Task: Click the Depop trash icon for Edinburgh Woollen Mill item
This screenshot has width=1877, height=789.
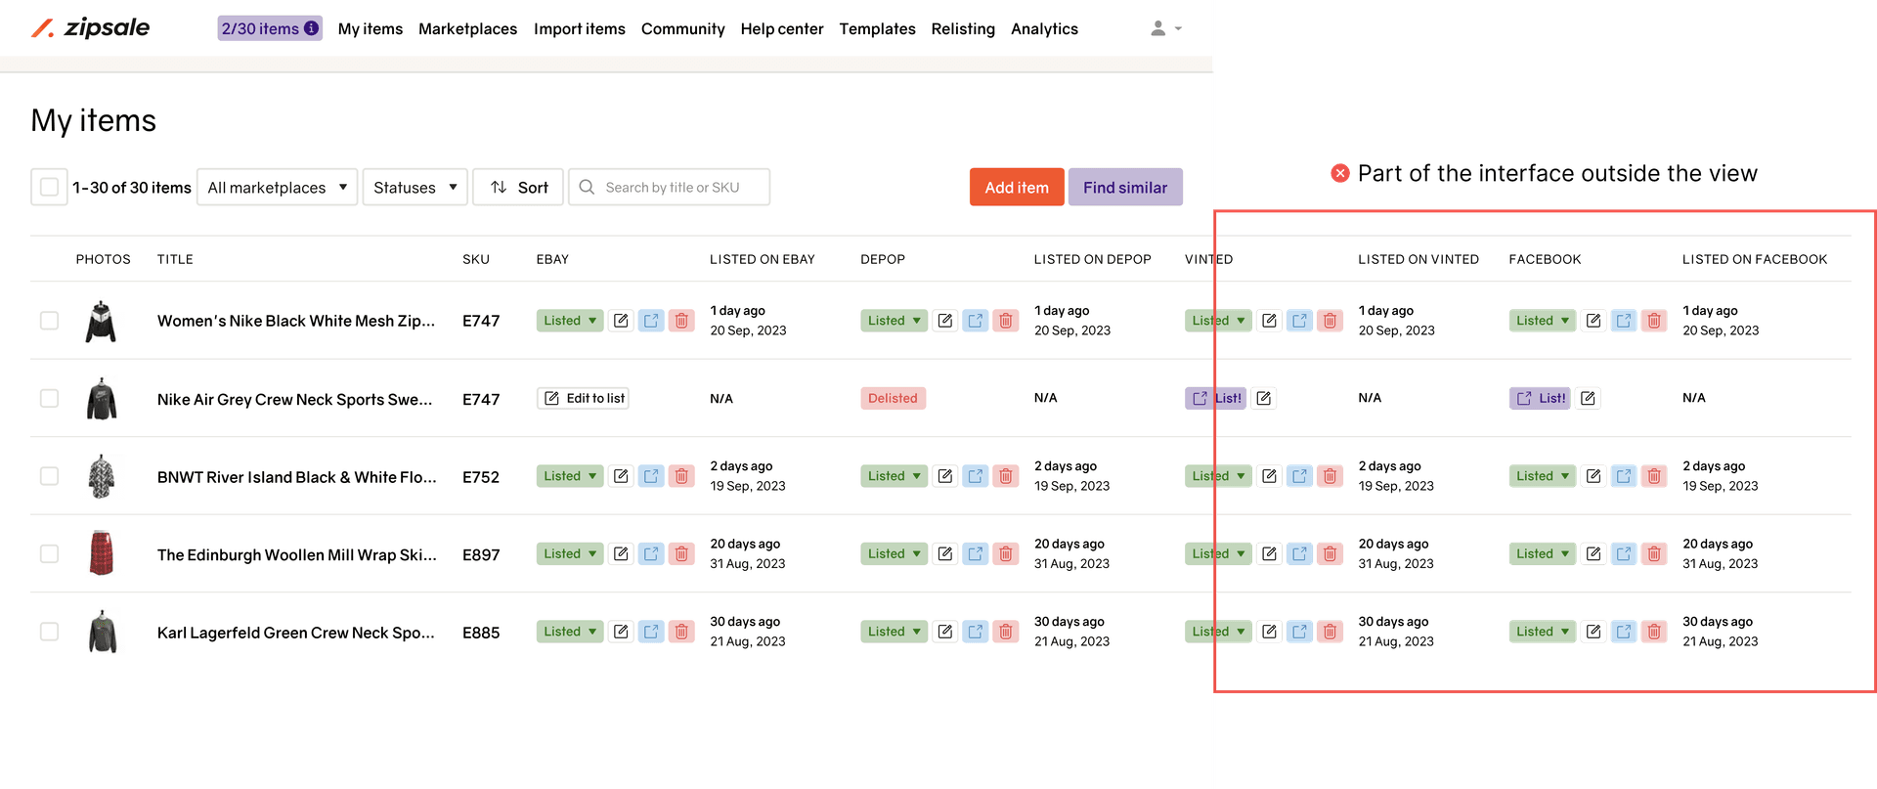Action: 1005,554
